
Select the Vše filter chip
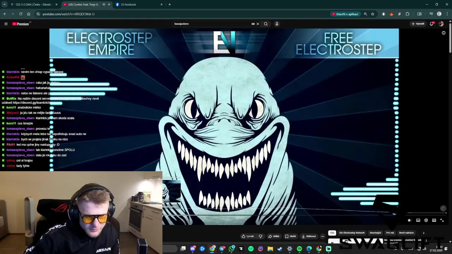[332, 233]
